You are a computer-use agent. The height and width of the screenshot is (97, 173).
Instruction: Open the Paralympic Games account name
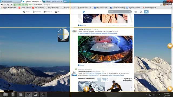[x=85, y=71]
